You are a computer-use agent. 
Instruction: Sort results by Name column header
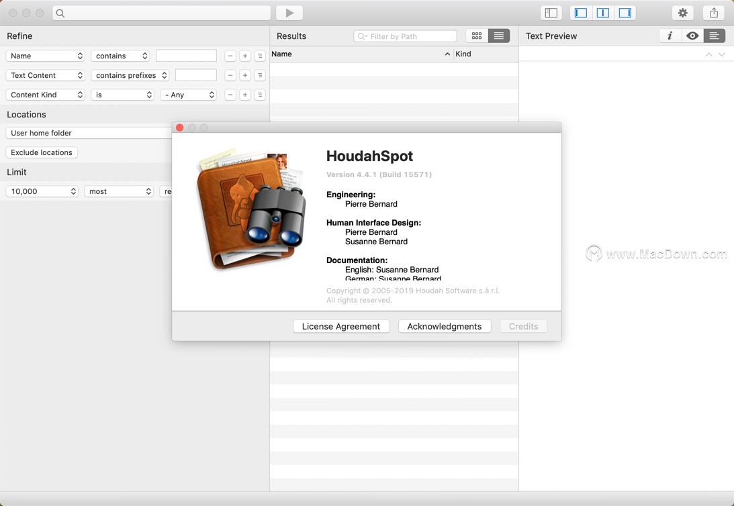click(x=361, y=54)
